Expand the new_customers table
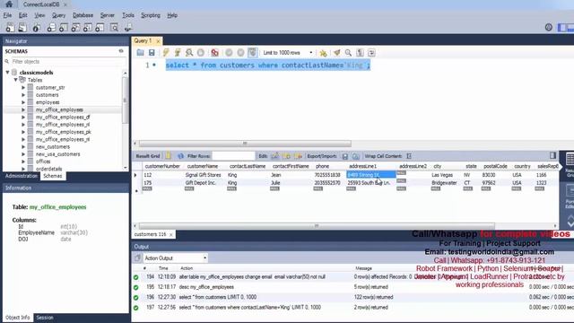The width and height of the screenshot is (574, 323). coord(23,146)
